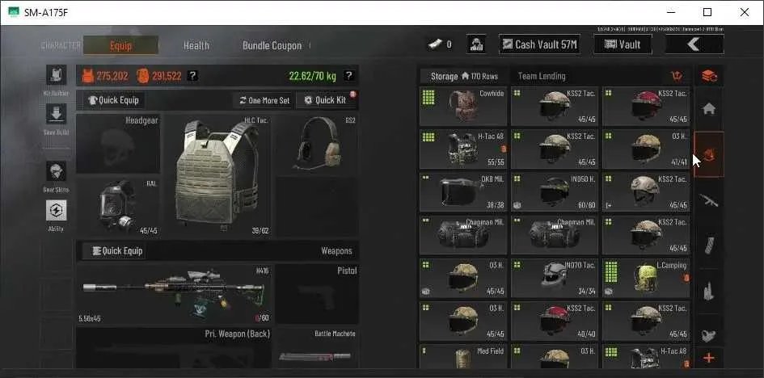Click the One More Set button
This screenshot has height=378, width=764.
264,101
